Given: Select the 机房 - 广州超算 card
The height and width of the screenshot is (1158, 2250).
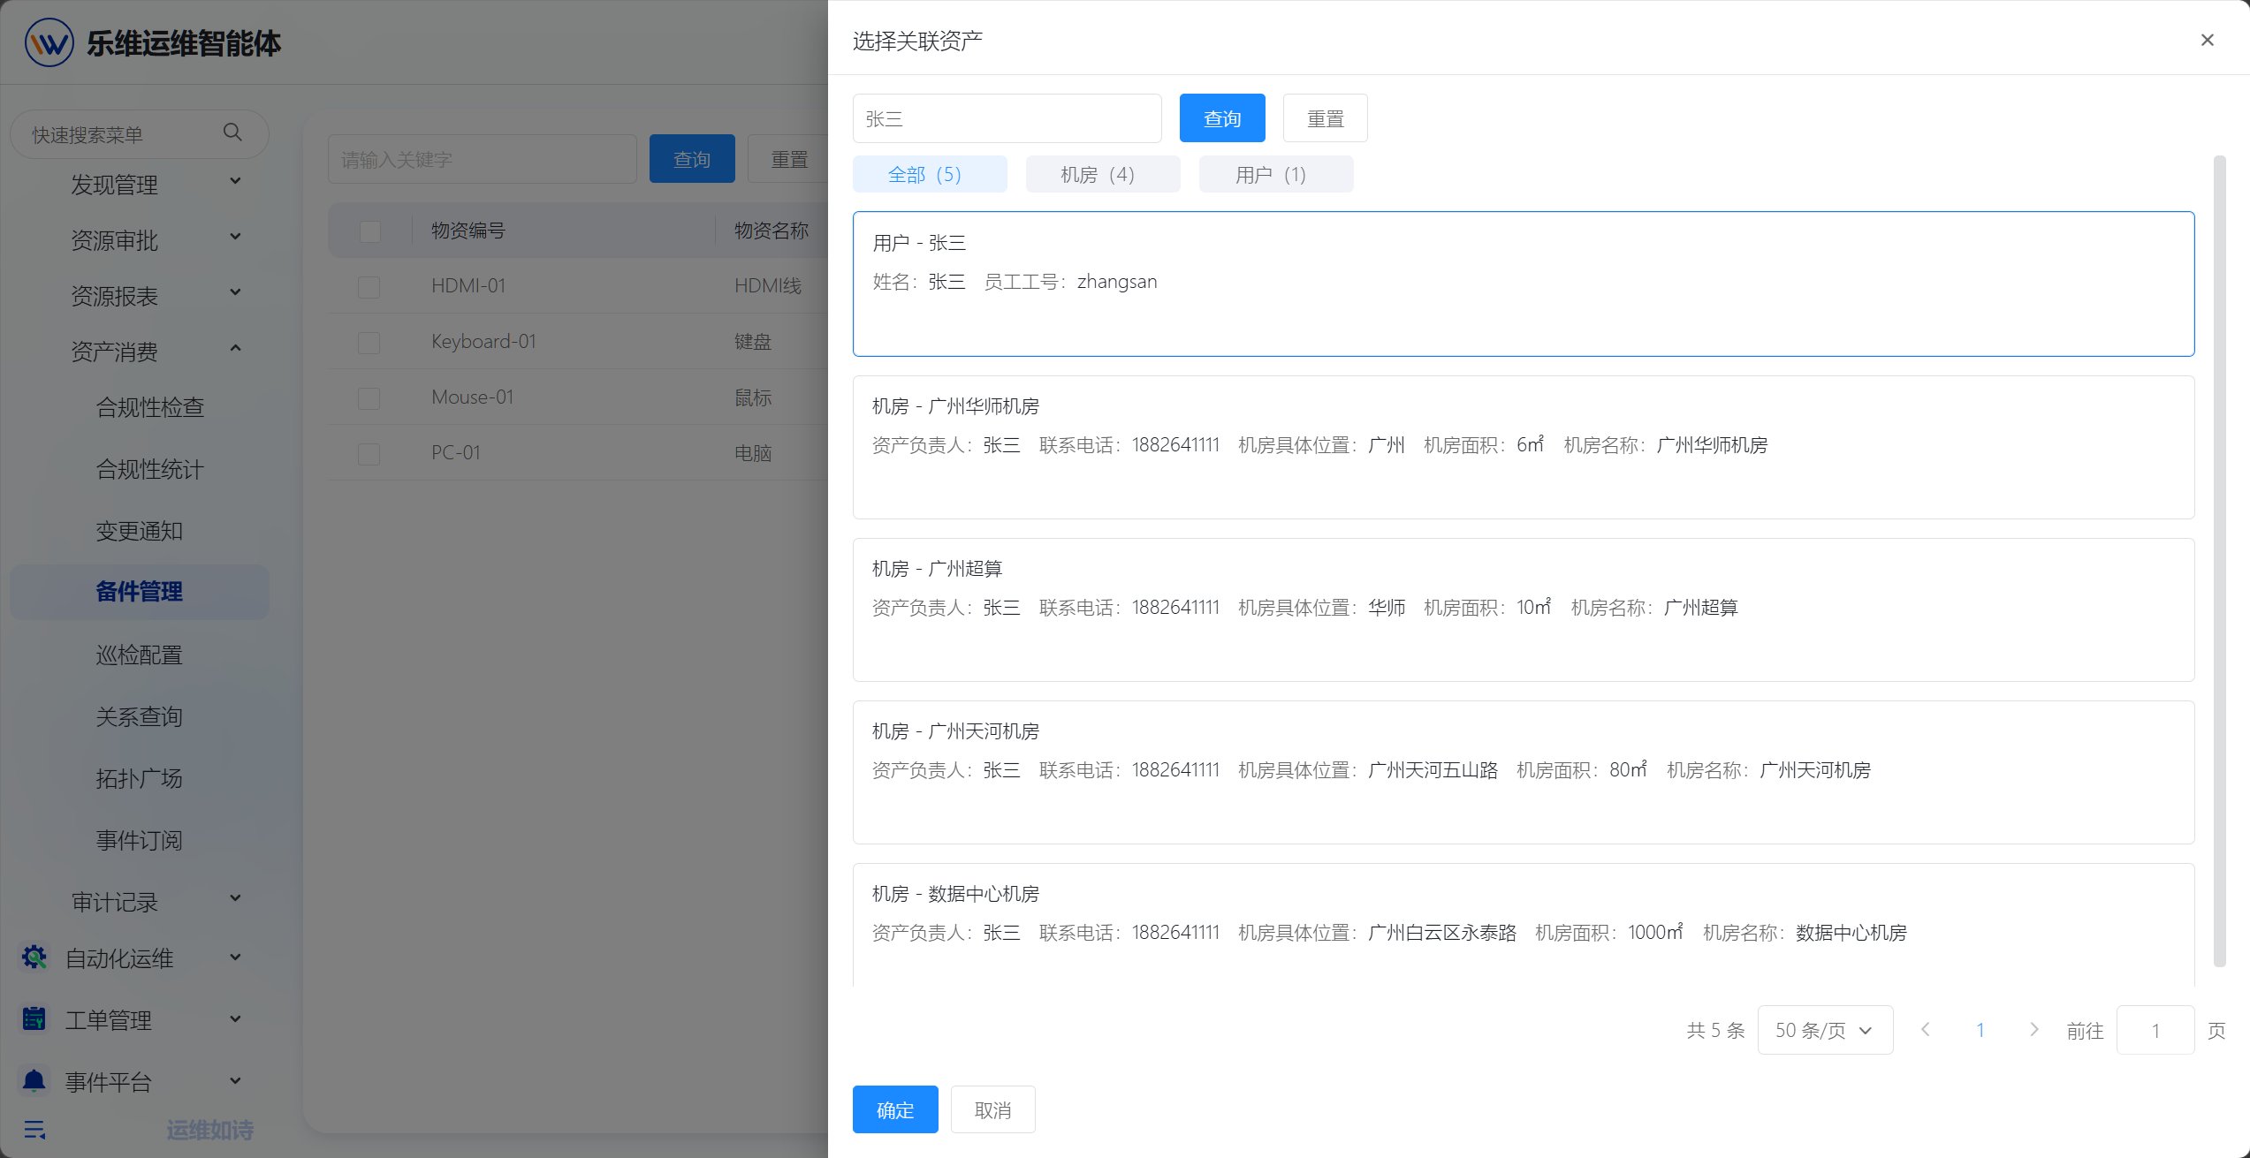Looking at the screenshot, I should (1524, 609).
